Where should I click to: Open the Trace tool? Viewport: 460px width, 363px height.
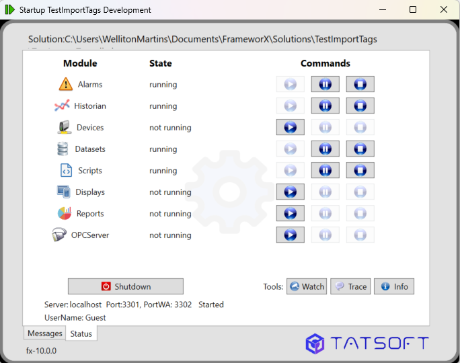[350, 286]
